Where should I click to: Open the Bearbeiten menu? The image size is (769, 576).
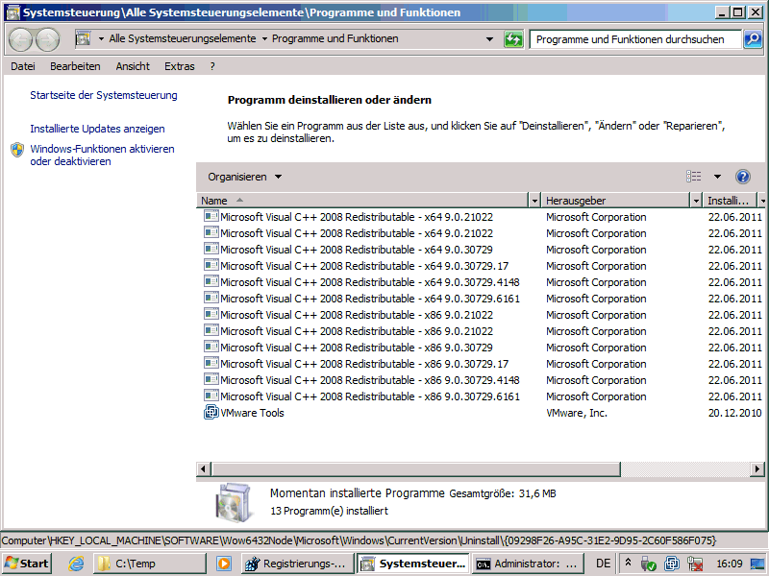click(x=75, y=66)
